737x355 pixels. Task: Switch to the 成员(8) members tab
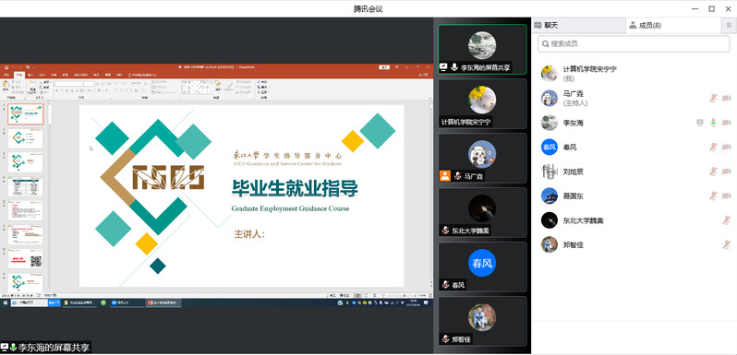[673, 26]
